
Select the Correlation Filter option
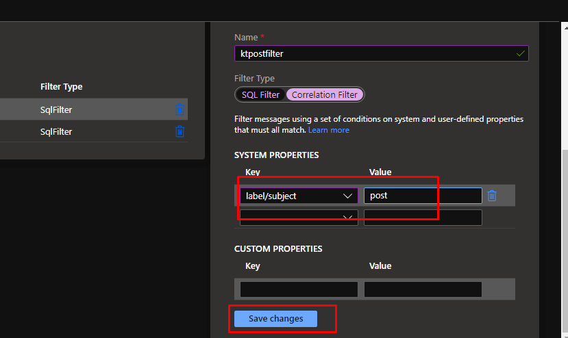pos(325,94)
